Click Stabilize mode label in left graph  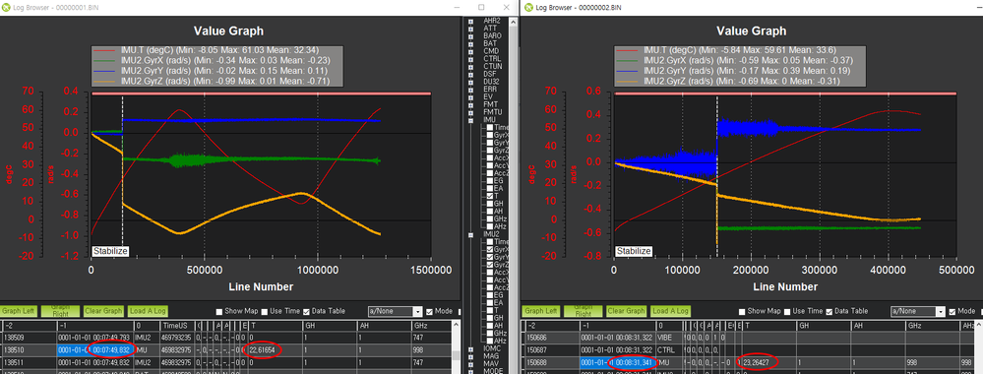click(111, 251)
